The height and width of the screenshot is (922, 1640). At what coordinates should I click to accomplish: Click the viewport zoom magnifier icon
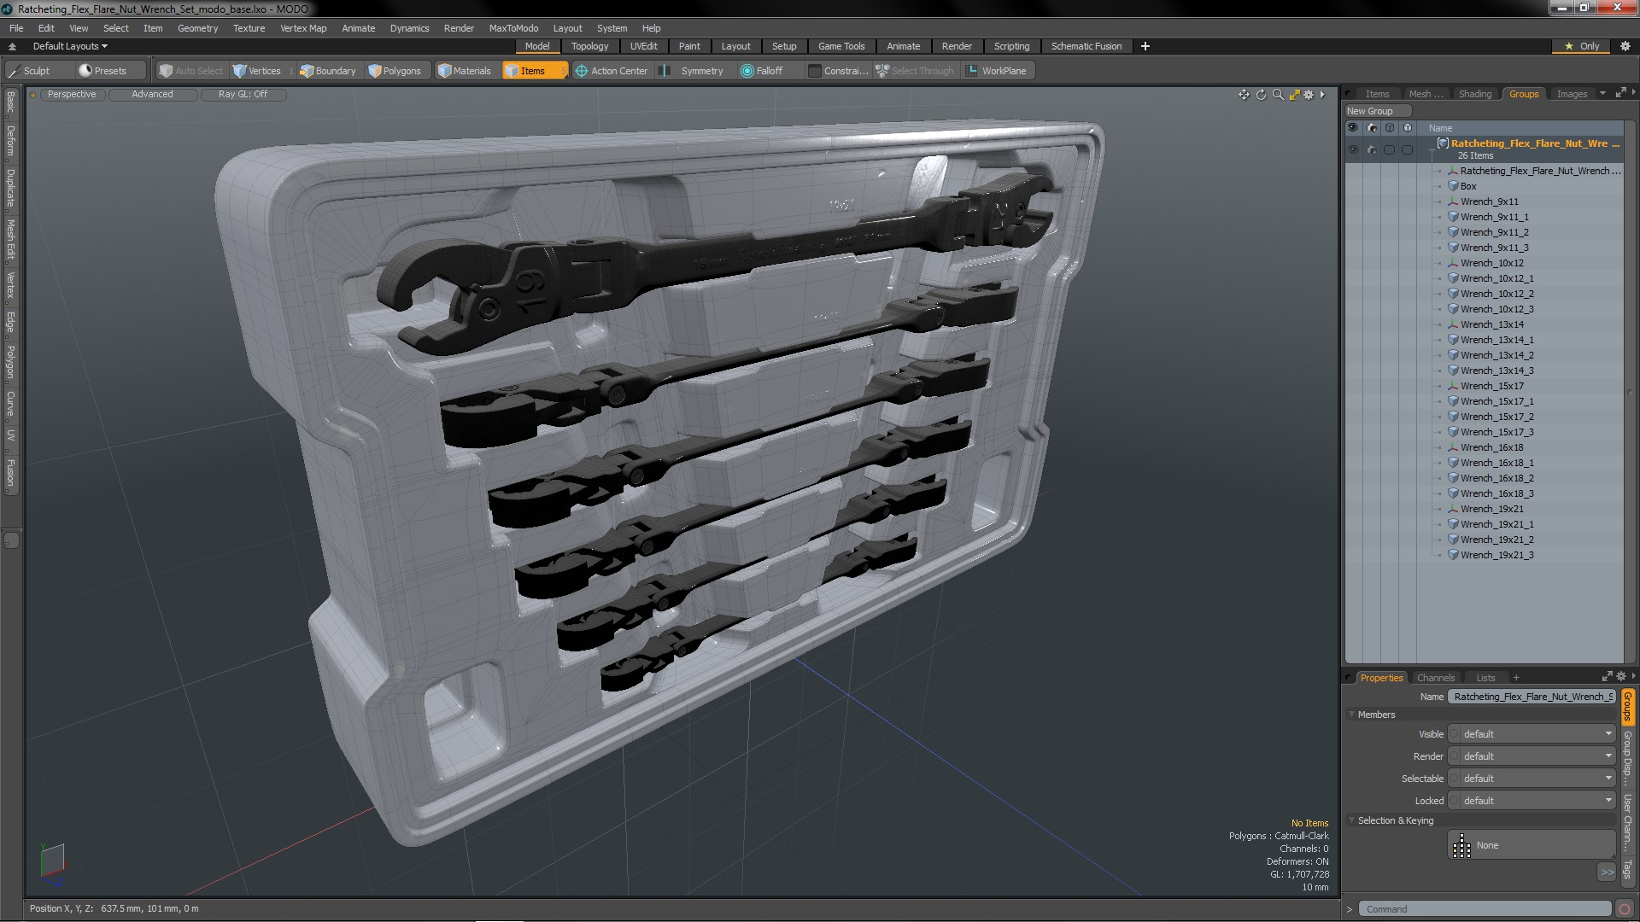point(1278,95)
